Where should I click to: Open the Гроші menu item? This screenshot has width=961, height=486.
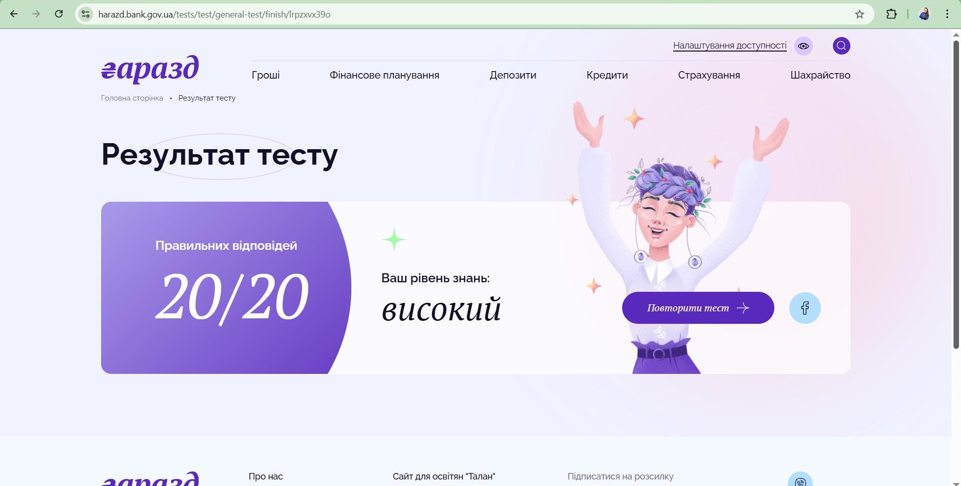pyautogui.click(x=265, y=75)
